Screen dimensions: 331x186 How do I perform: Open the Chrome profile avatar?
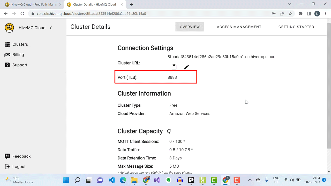pos(317,14)
